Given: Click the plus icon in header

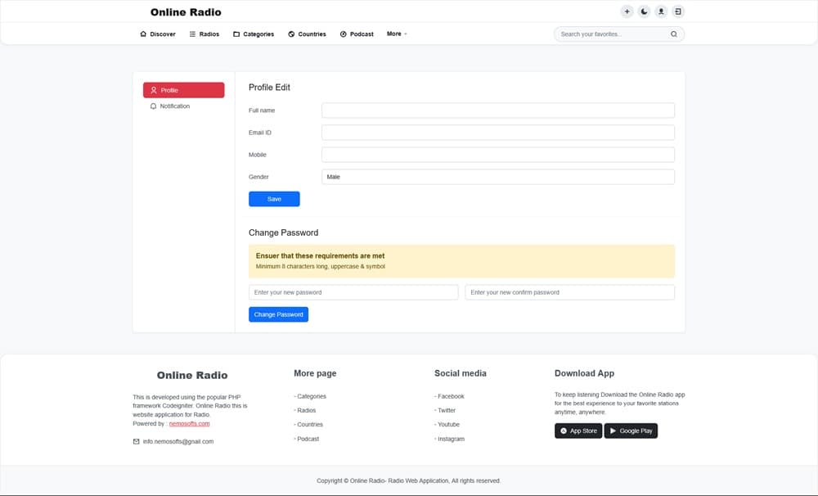Looking at the screenshot, I should (627, 11).
